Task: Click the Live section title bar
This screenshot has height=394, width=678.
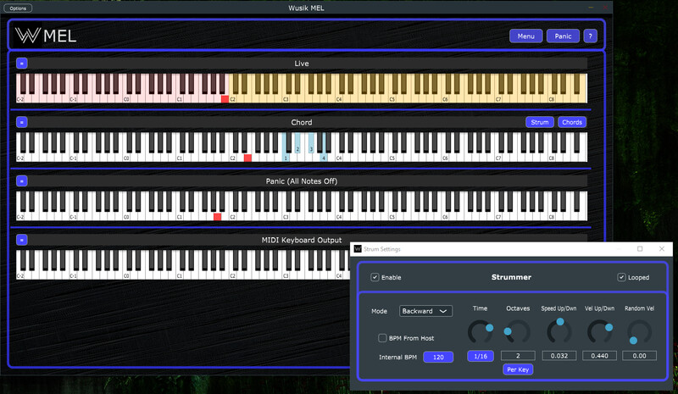Action: pos(302,64)
